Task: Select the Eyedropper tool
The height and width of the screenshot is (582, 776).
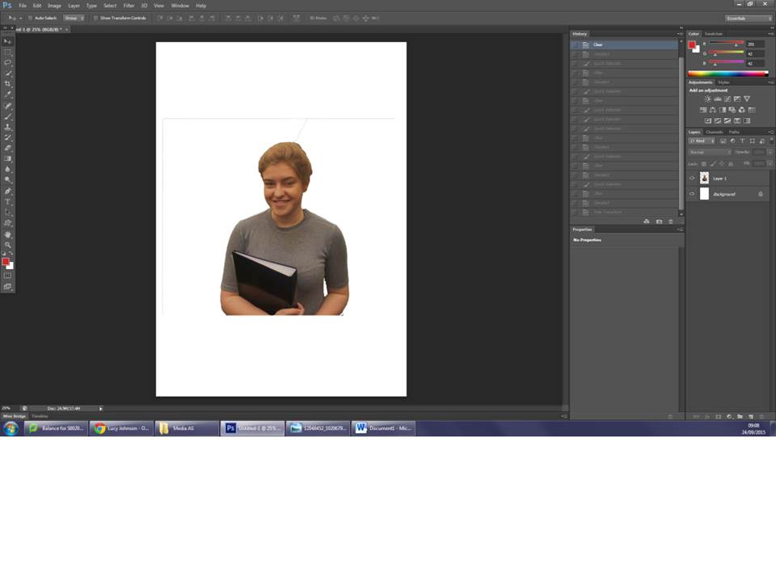Action: click(7, 95)
